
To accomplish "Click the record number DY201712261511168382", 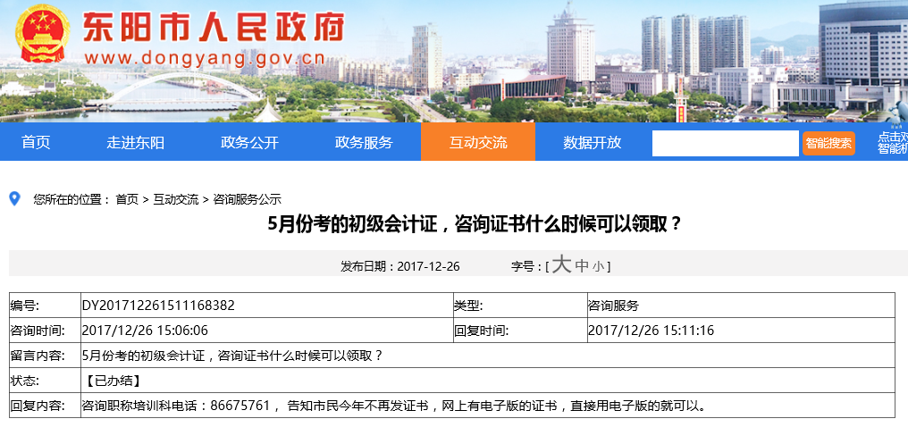I will 158,306.
